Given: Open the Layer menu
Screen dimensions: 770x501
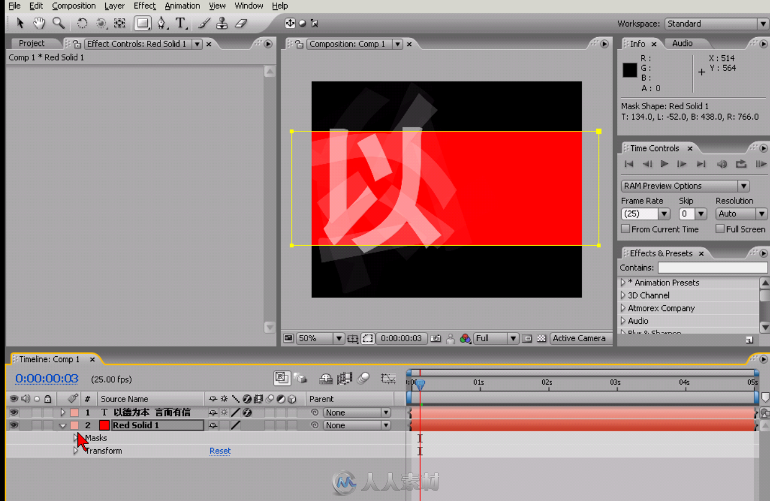Looking at the screenshot, I should 114,6.
